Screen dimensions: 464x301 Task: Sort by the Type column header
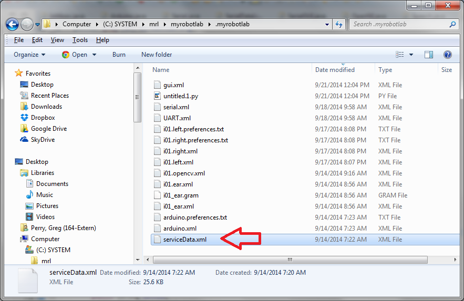[x=385, y=70]
